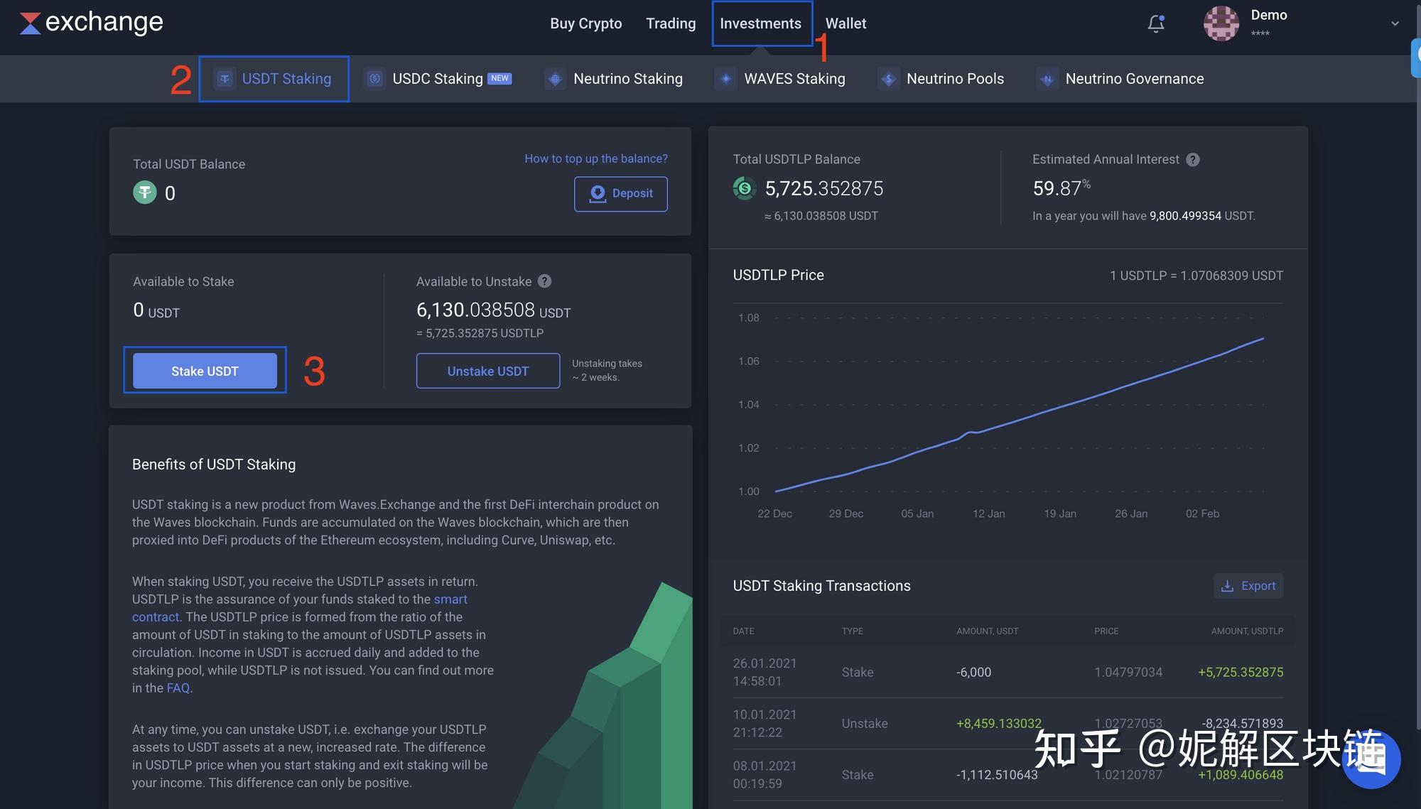This screenshot has width=1421, height=809.
Task: Click the Stake USDT button
Action: 205,371
